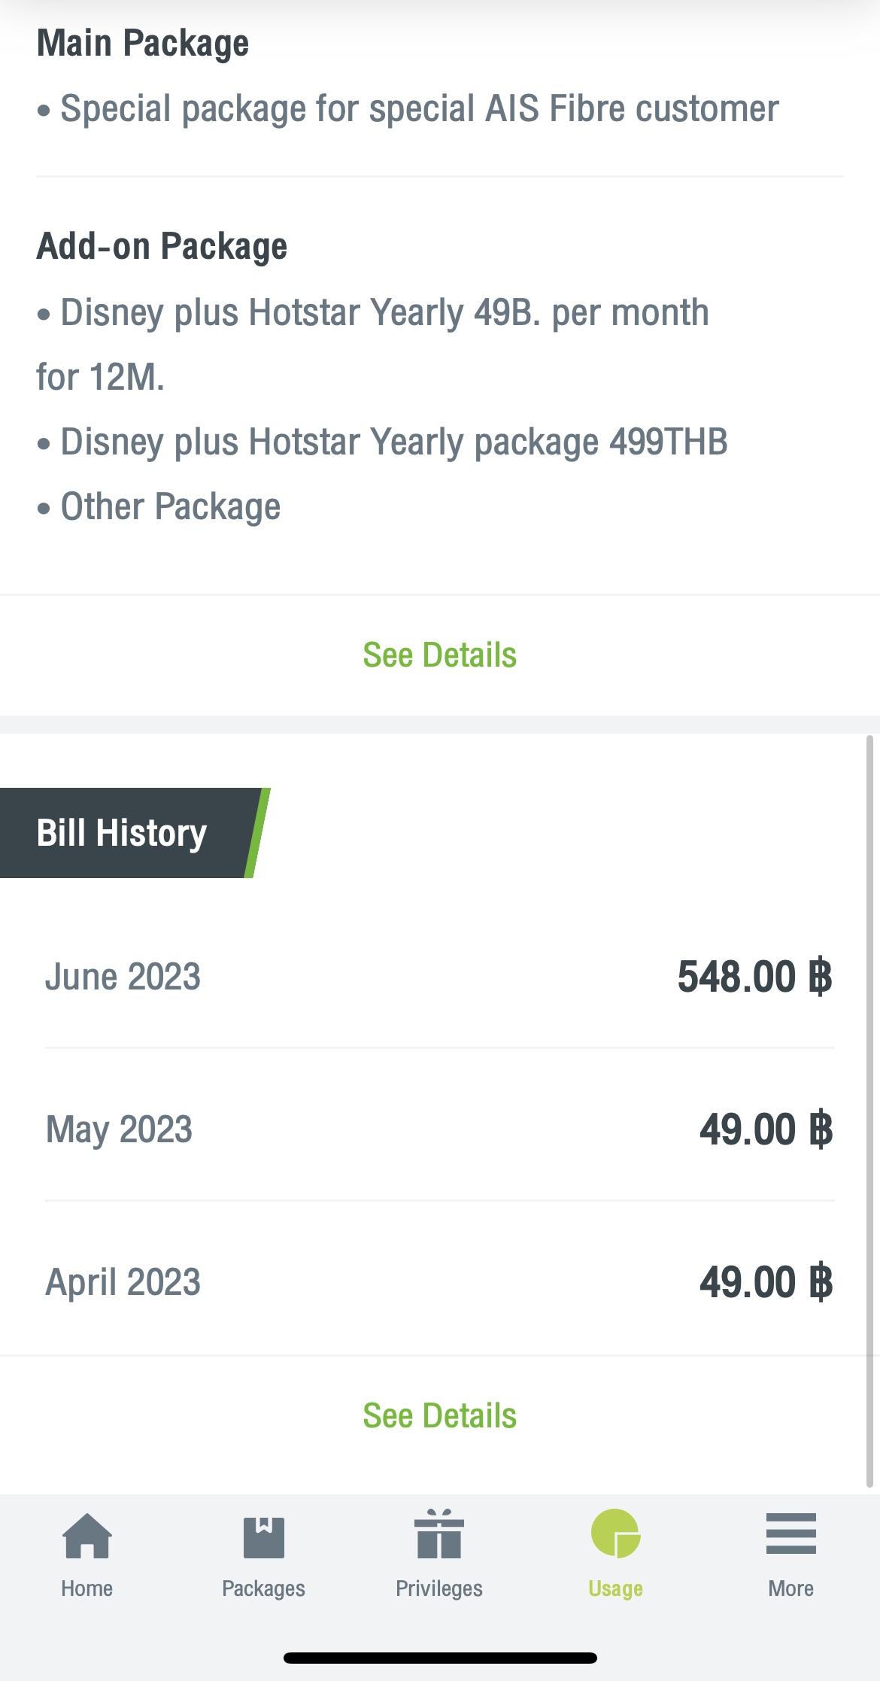Tap the More tab label
This screenshot has height=1681, width=880.
point(791,1588)
